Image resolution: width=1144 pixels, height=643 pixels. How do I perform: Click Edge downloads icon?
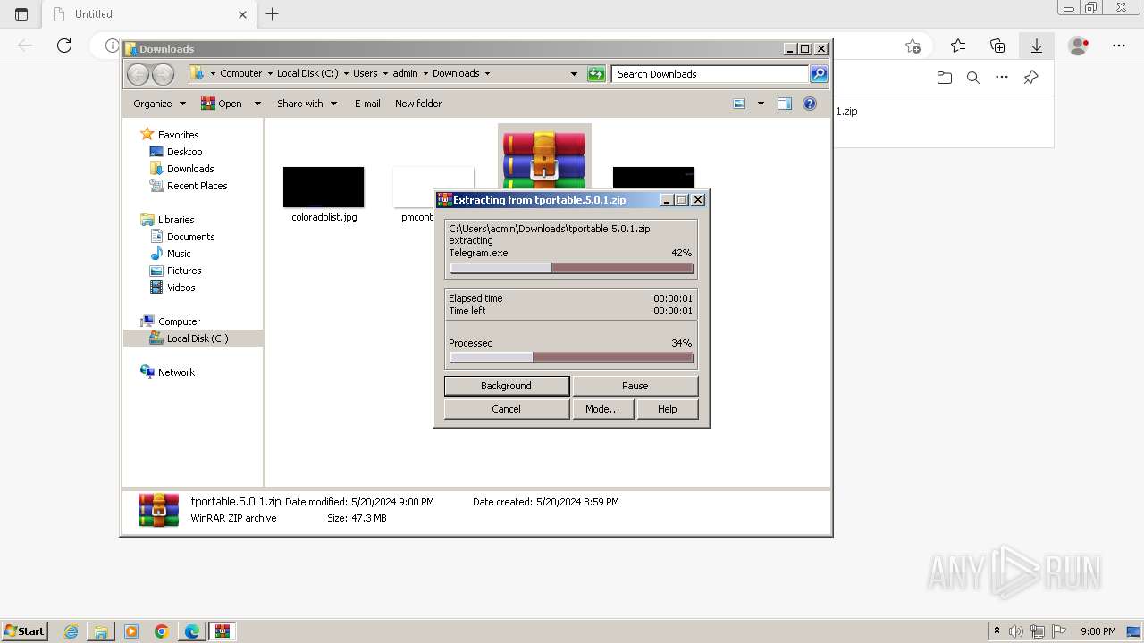click(1037, 46)
